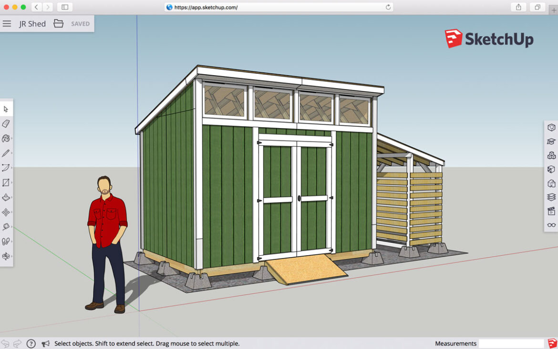The width and height of the screenshot is (558, 349).
Task: Activate the Push/Pull tool
Action: 6,197
